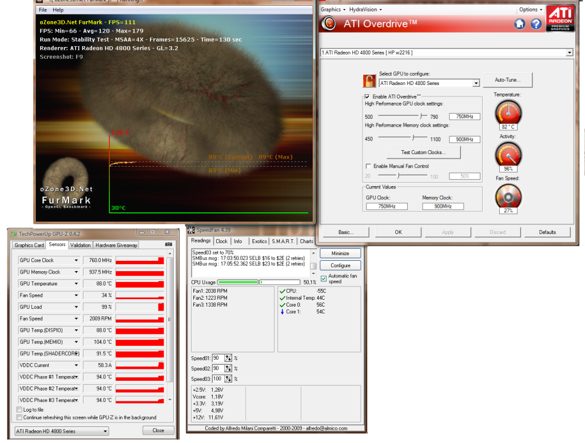Adjust the Memory clock slider
The height and width of the screenshot is (443, 585).
click(413, 138)
